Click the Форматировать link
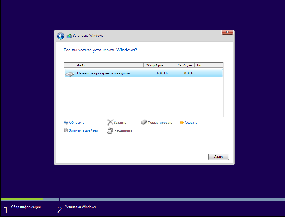This screenshot has width=285, height=217. tap(160, 123)
